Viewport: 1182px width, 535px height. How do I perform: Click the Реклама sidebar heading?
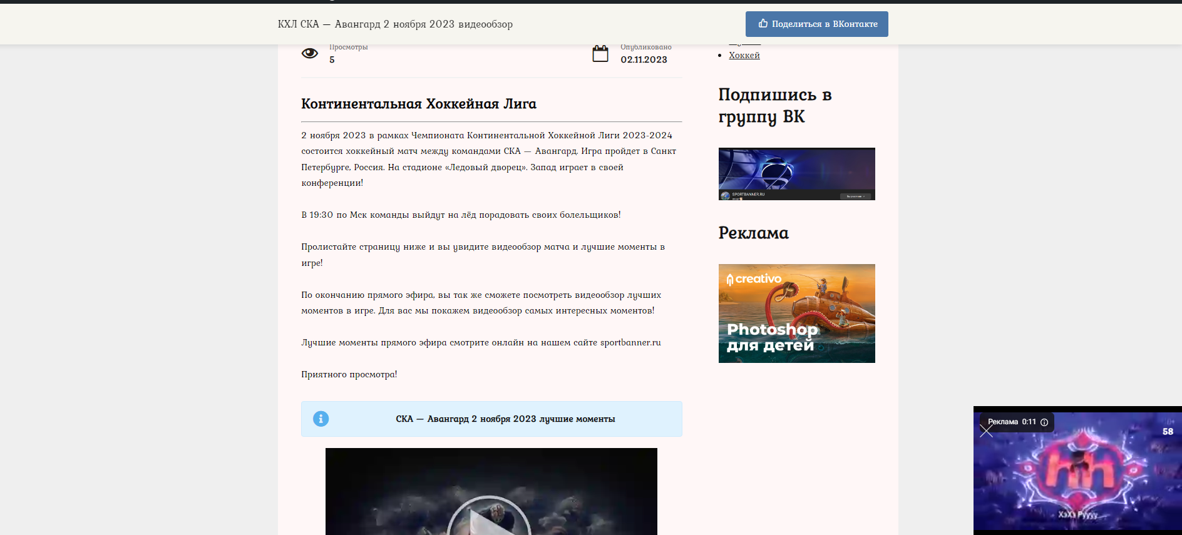(x=754, y=233)
